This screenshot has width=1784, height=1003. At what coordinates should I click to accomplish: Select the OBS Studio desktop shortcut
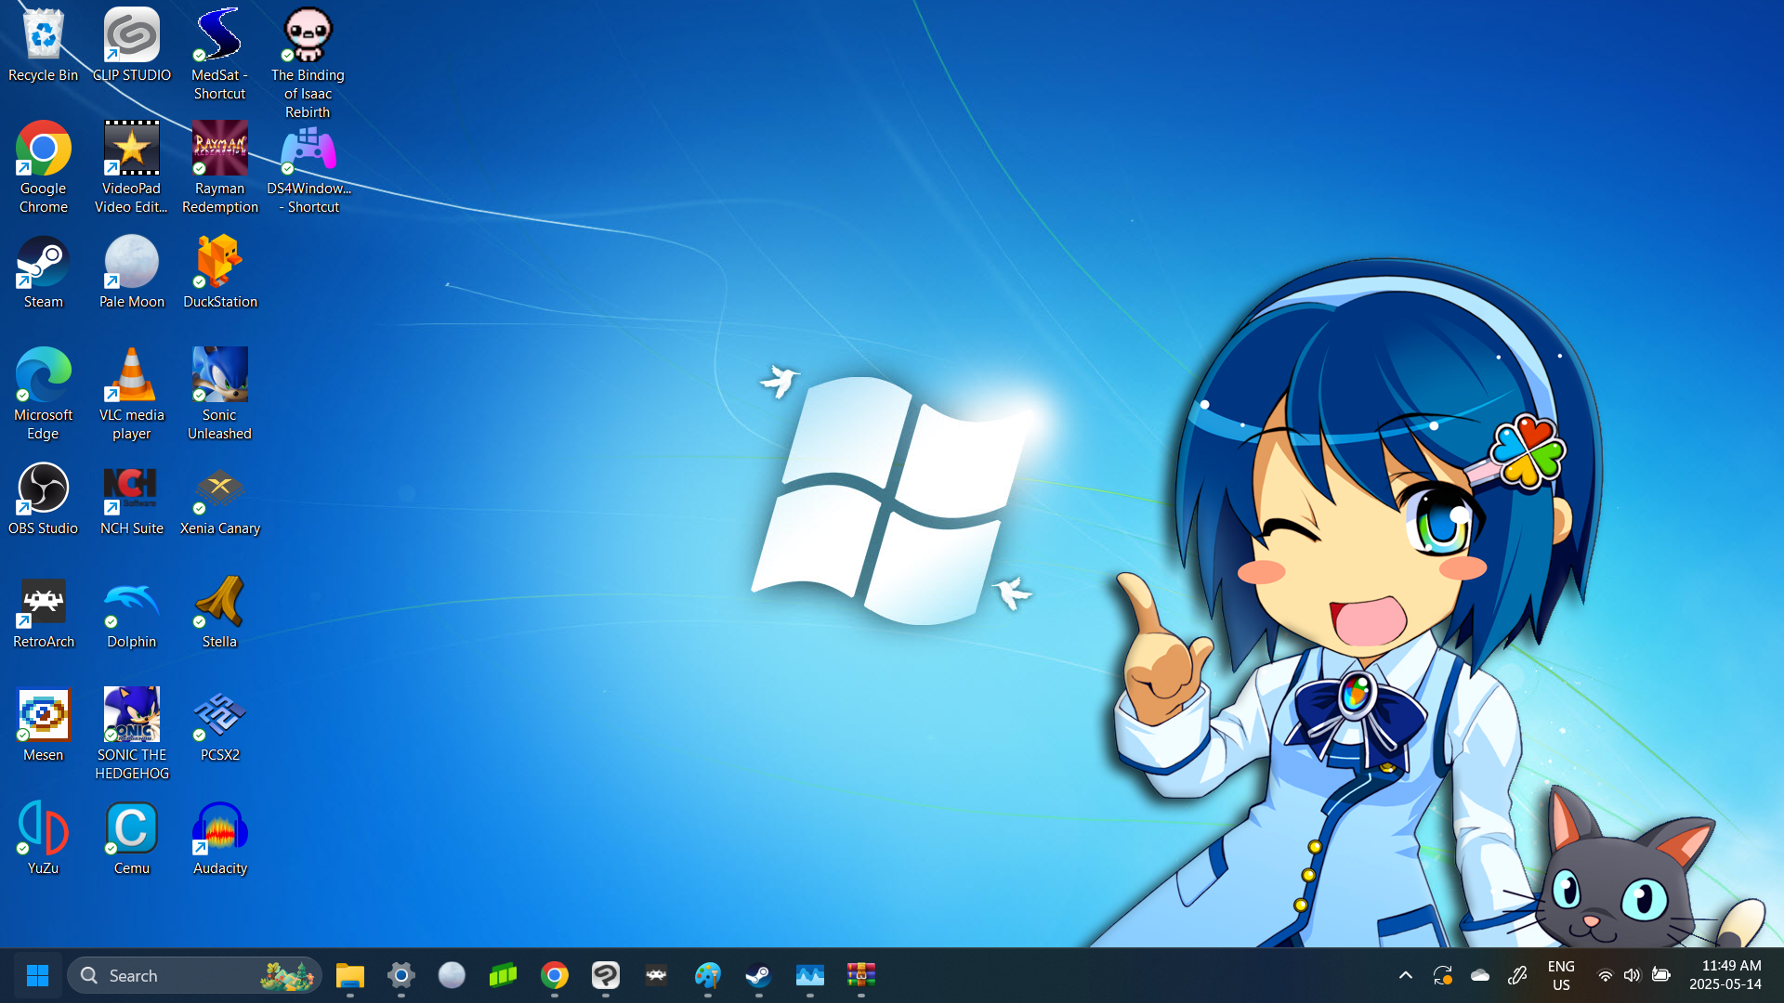pos(43,499)
